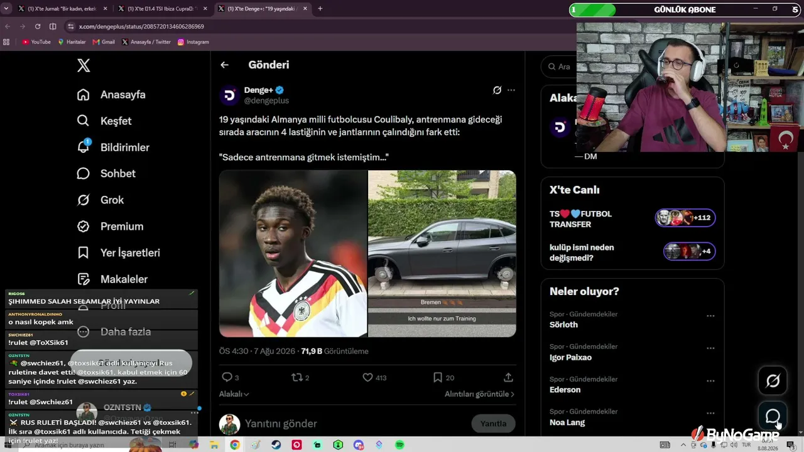Open Grok from the sidebar
The height and width of the screenshot is (452, 804).
[x=100, y=200]
